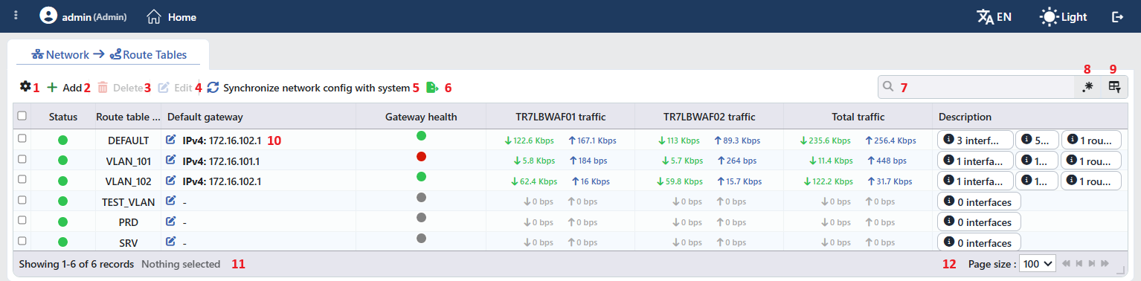Open VLAN_101 row '1 interface' info badge
Image resolution: width=1141 pixels, height=281 pixels.
pyautogui.click(x=976, y=160)
